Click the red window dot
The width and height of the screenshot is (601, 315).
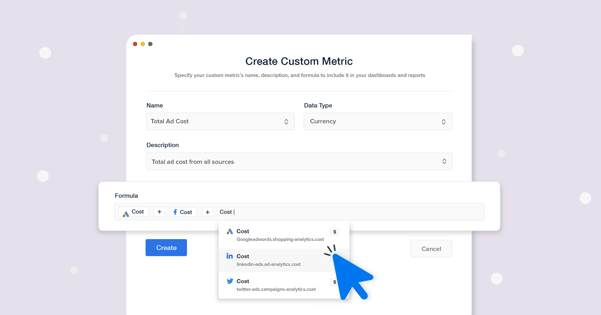pos(135,44)
